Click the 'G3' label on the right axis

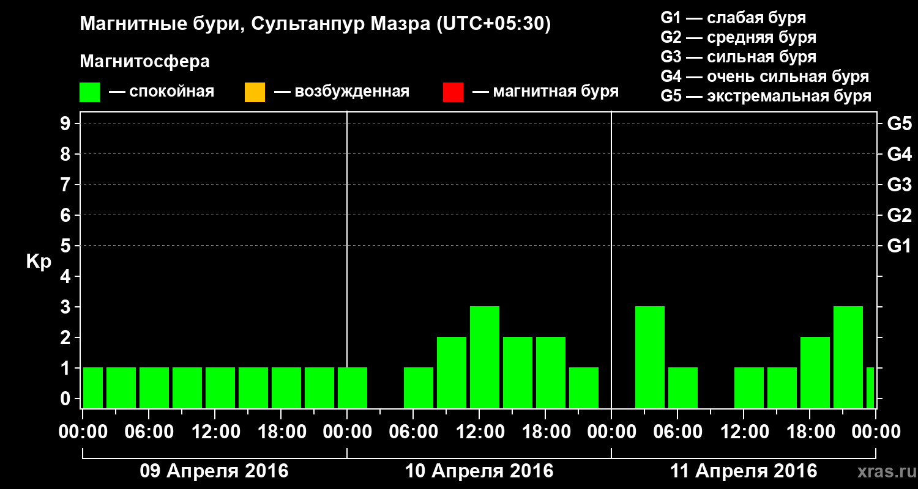coord(900,185)
